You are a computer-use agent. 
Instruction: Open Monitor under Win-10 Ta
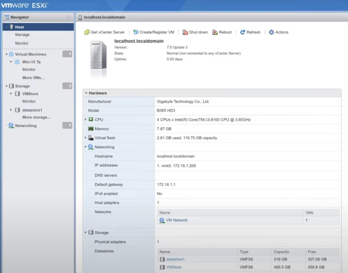tap(29, 69)
